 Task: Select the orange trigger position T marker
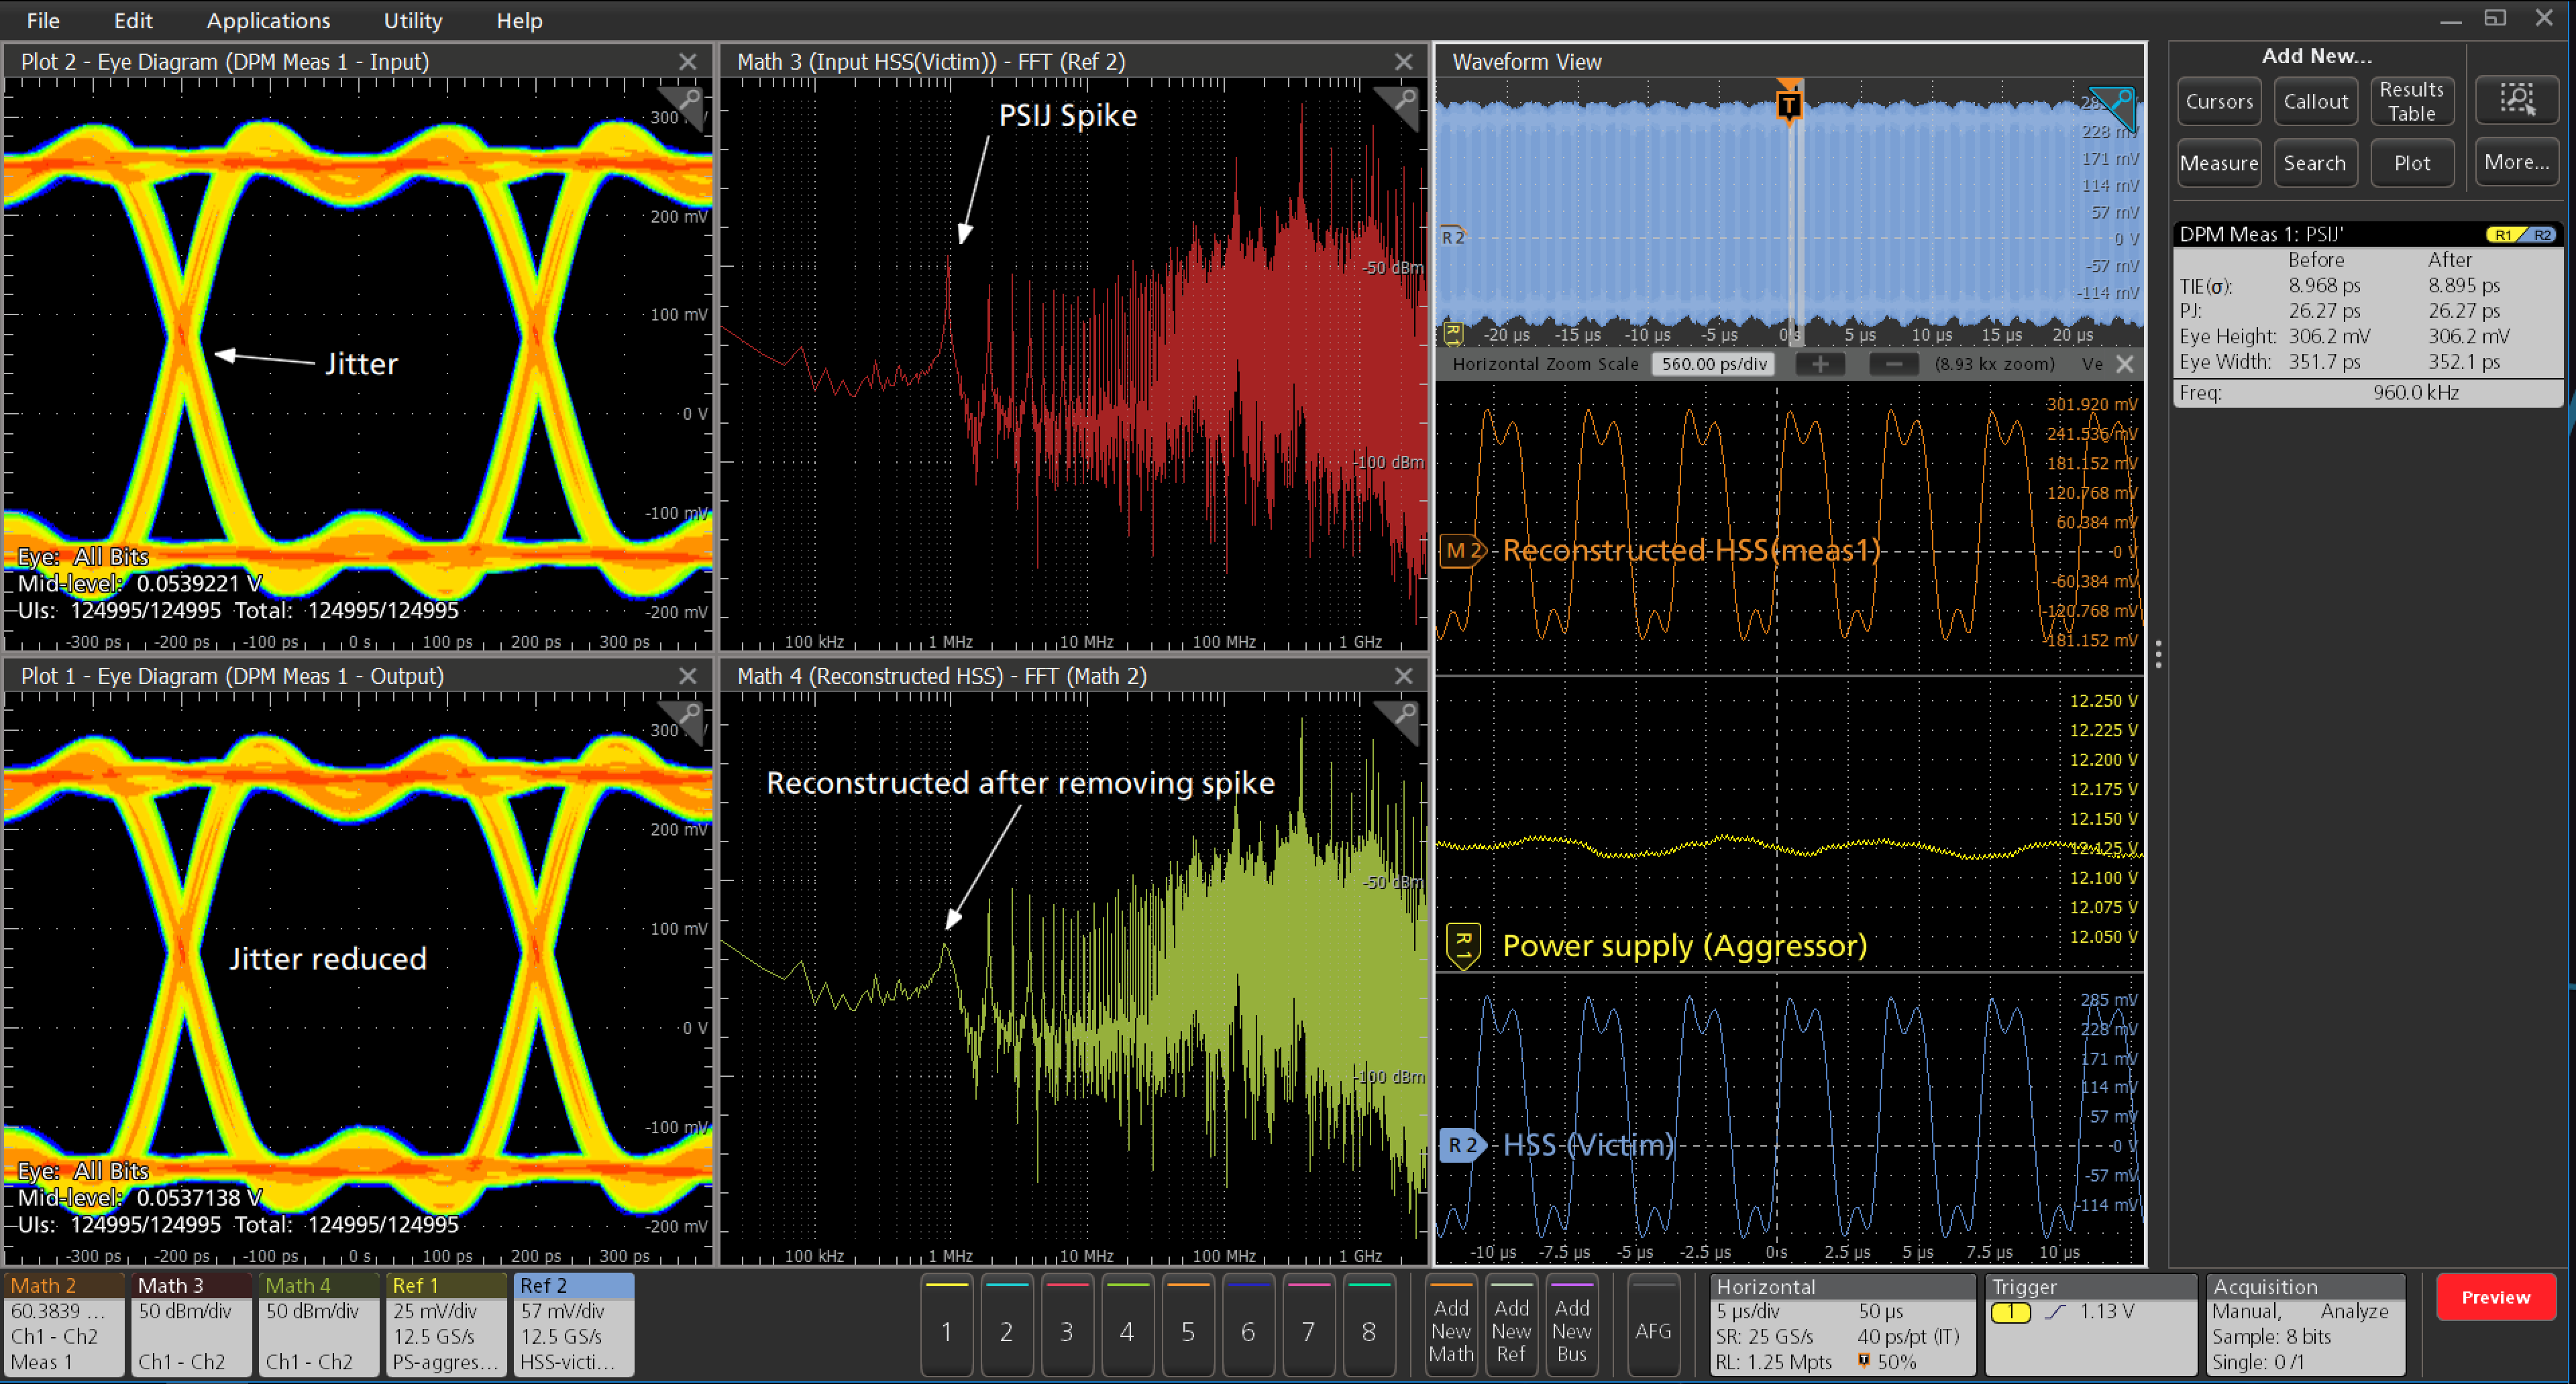[x=1789, y=105]
